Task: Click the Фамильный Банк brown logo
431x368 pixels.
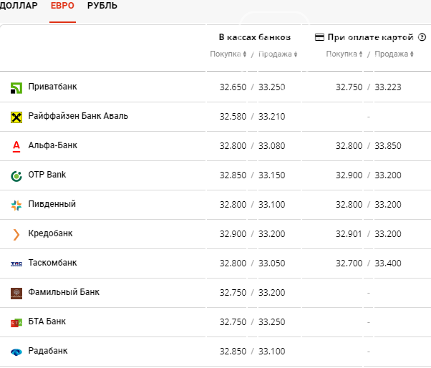Action: pos(16,294)
